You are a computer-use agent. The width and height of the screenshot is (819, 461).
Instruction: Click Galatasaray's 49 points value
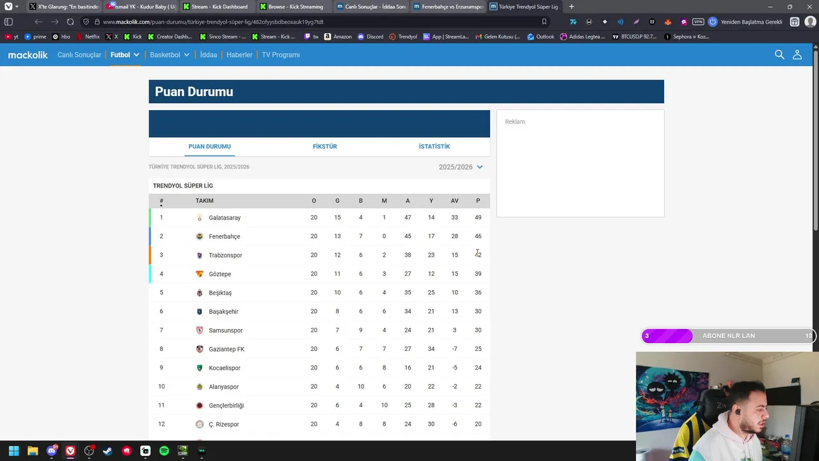[478, 218]
